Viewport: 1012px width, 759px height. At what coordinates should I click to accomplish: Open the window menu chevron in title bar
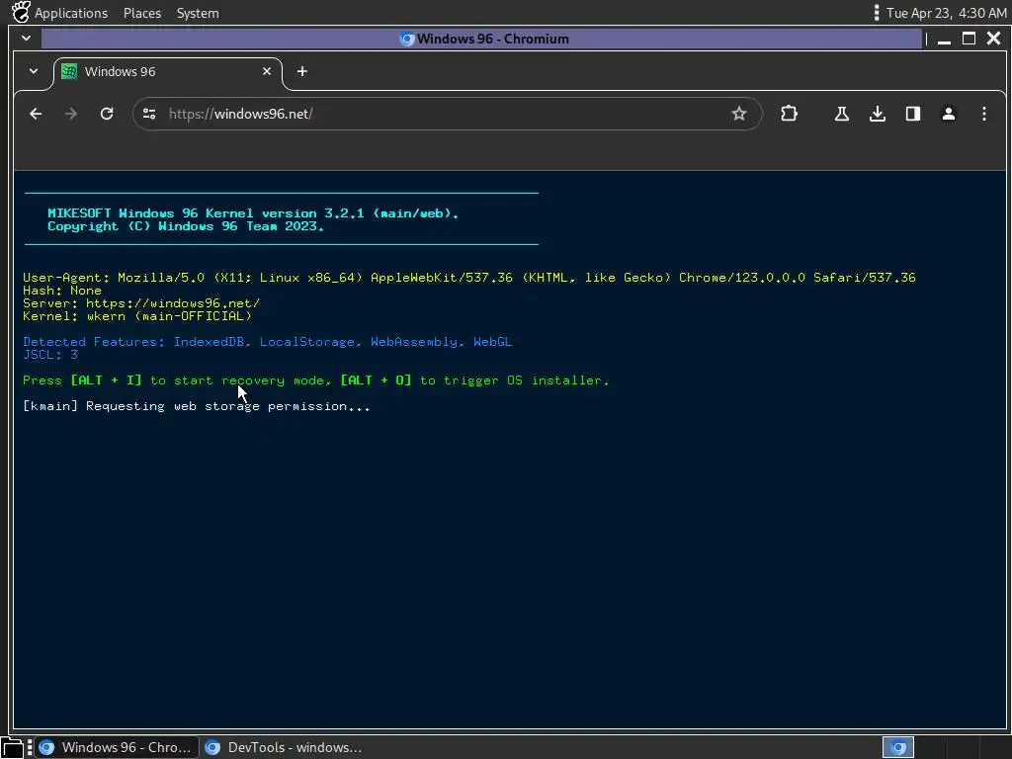(26, 39)
